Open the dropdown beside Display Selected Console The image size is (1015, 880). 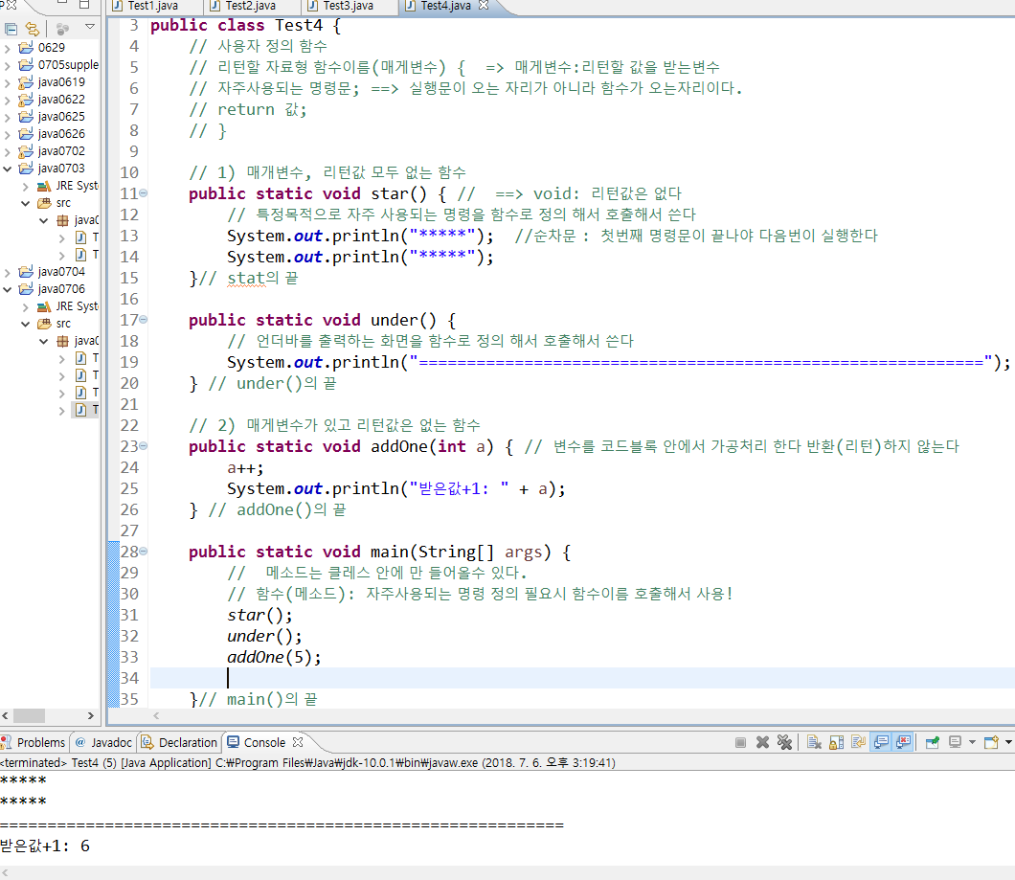pos(972,743)
